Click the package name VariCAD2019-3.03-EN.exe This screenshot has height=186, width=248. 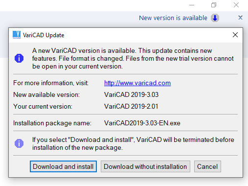coord(142,123)
